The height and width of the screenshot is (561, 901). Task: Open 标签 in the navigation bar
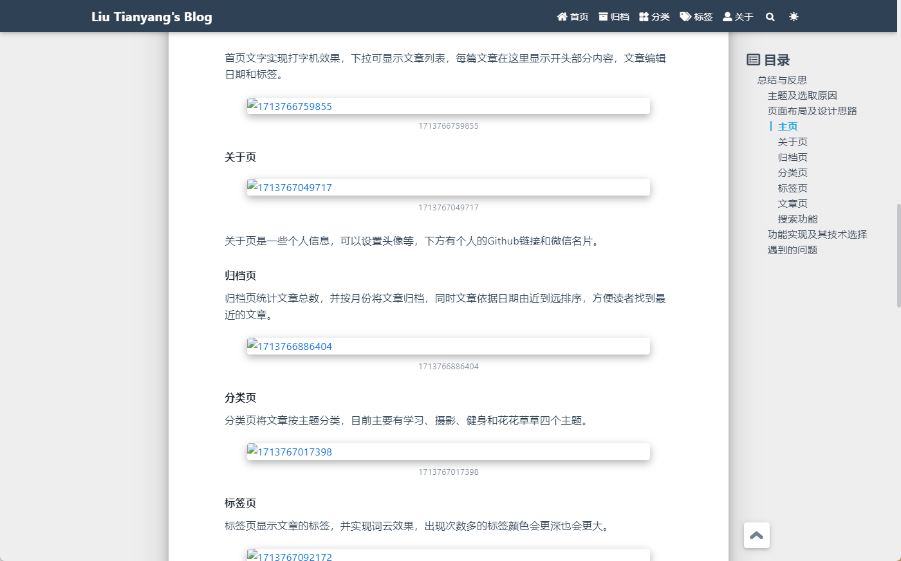click(696, 17)
